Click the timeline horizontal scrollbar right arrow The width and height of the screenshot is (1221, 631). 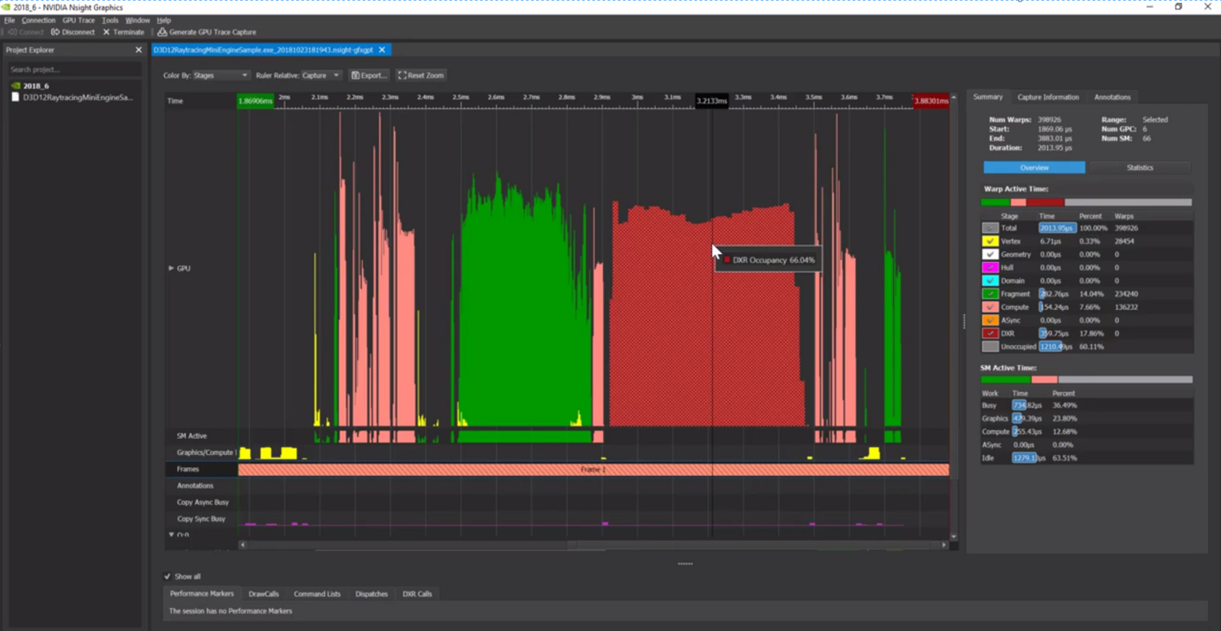click(944, 545)
